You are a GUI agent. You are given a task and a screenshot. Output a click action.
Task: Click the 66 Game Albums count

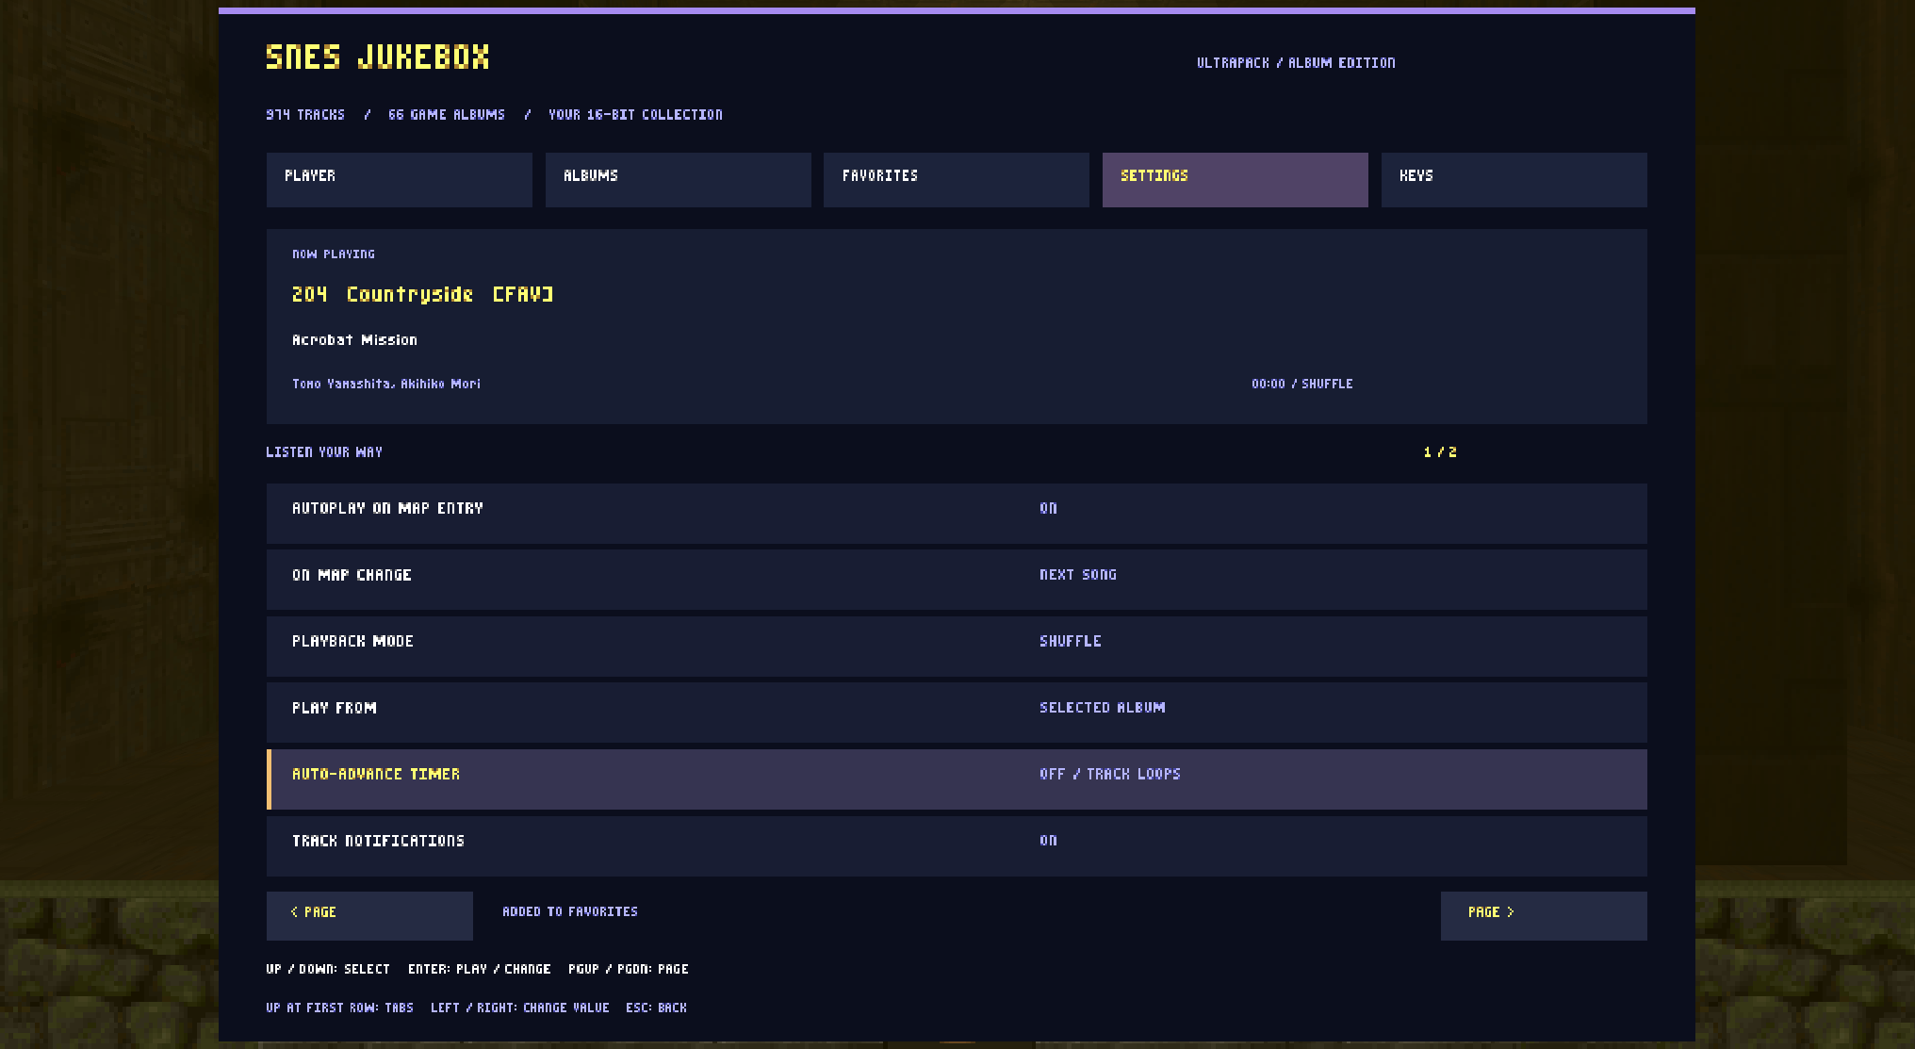click(447, 115)
